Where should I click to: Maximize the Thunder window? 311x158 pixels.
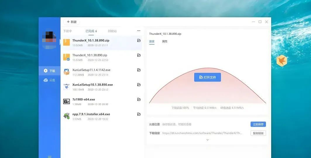[x=260, y=22]
